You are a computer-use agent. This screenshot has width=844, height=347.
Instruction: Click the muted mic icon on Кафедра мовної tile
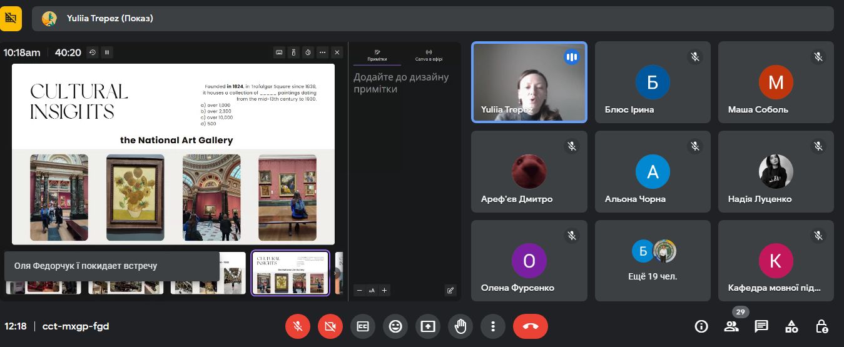click(x=818, y=236)
